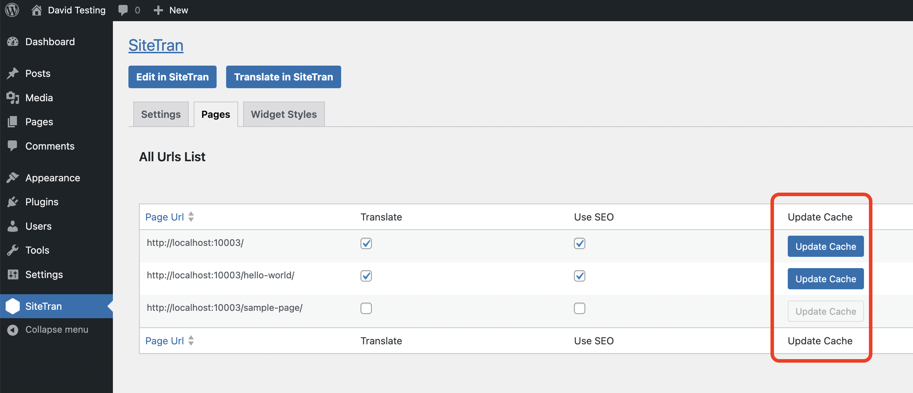Open Media menu item
Image resolution: width=913 pixels, height=393 pixels.
pyautogui.click(x=39, y=98)
